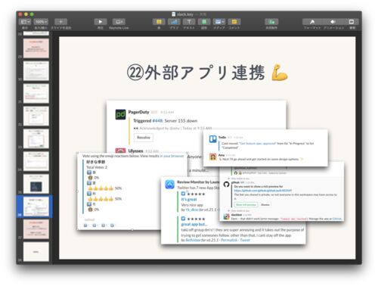Click the Ulysses avatar icon

coord(120,151)
